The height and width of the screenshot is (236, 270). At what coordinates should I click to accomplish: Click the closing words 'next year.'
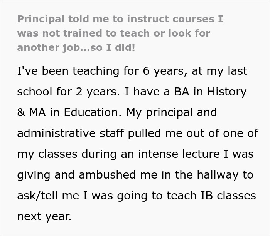[44, 216]
